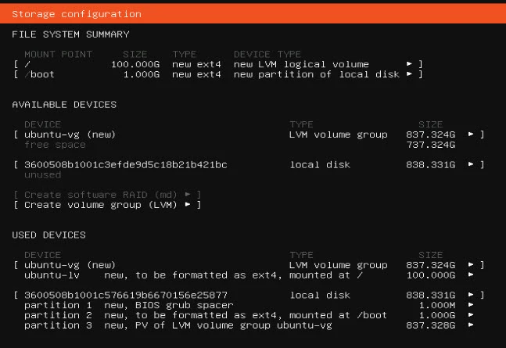506x348 pixels.
Task: Select unused disk 3600508b1001c3efde9d5c18b21b421bc
Action: (x=125, y=165)
